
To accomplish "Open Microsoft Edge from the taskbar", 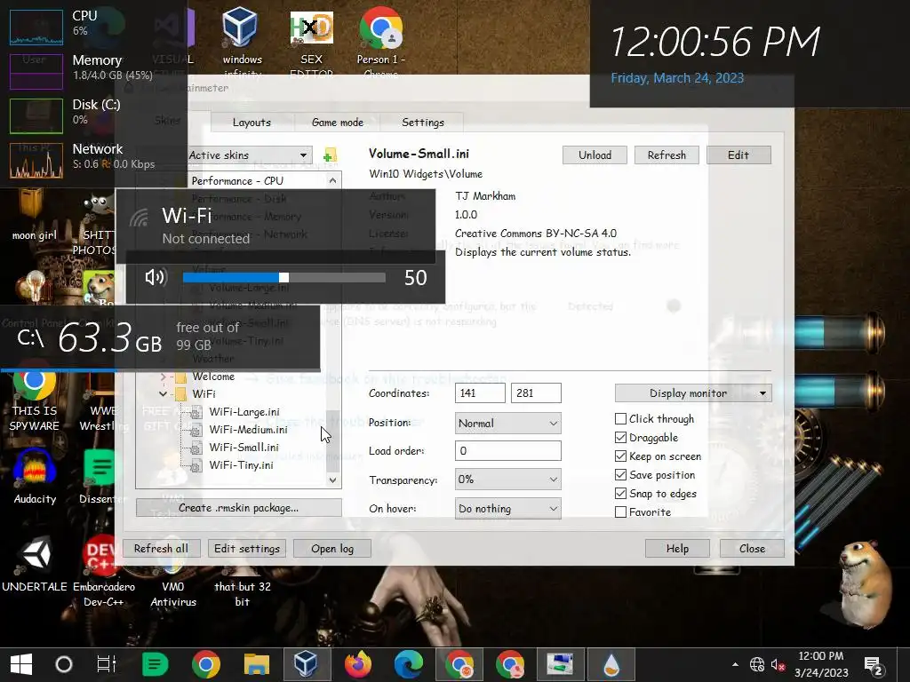I will point(408,664).
